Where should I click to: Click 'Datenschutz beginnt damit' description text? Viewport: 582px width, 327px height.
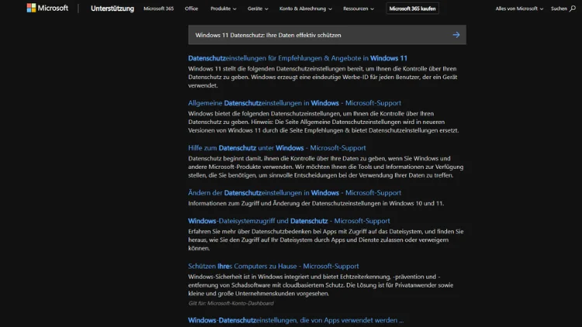click(325, 167)
